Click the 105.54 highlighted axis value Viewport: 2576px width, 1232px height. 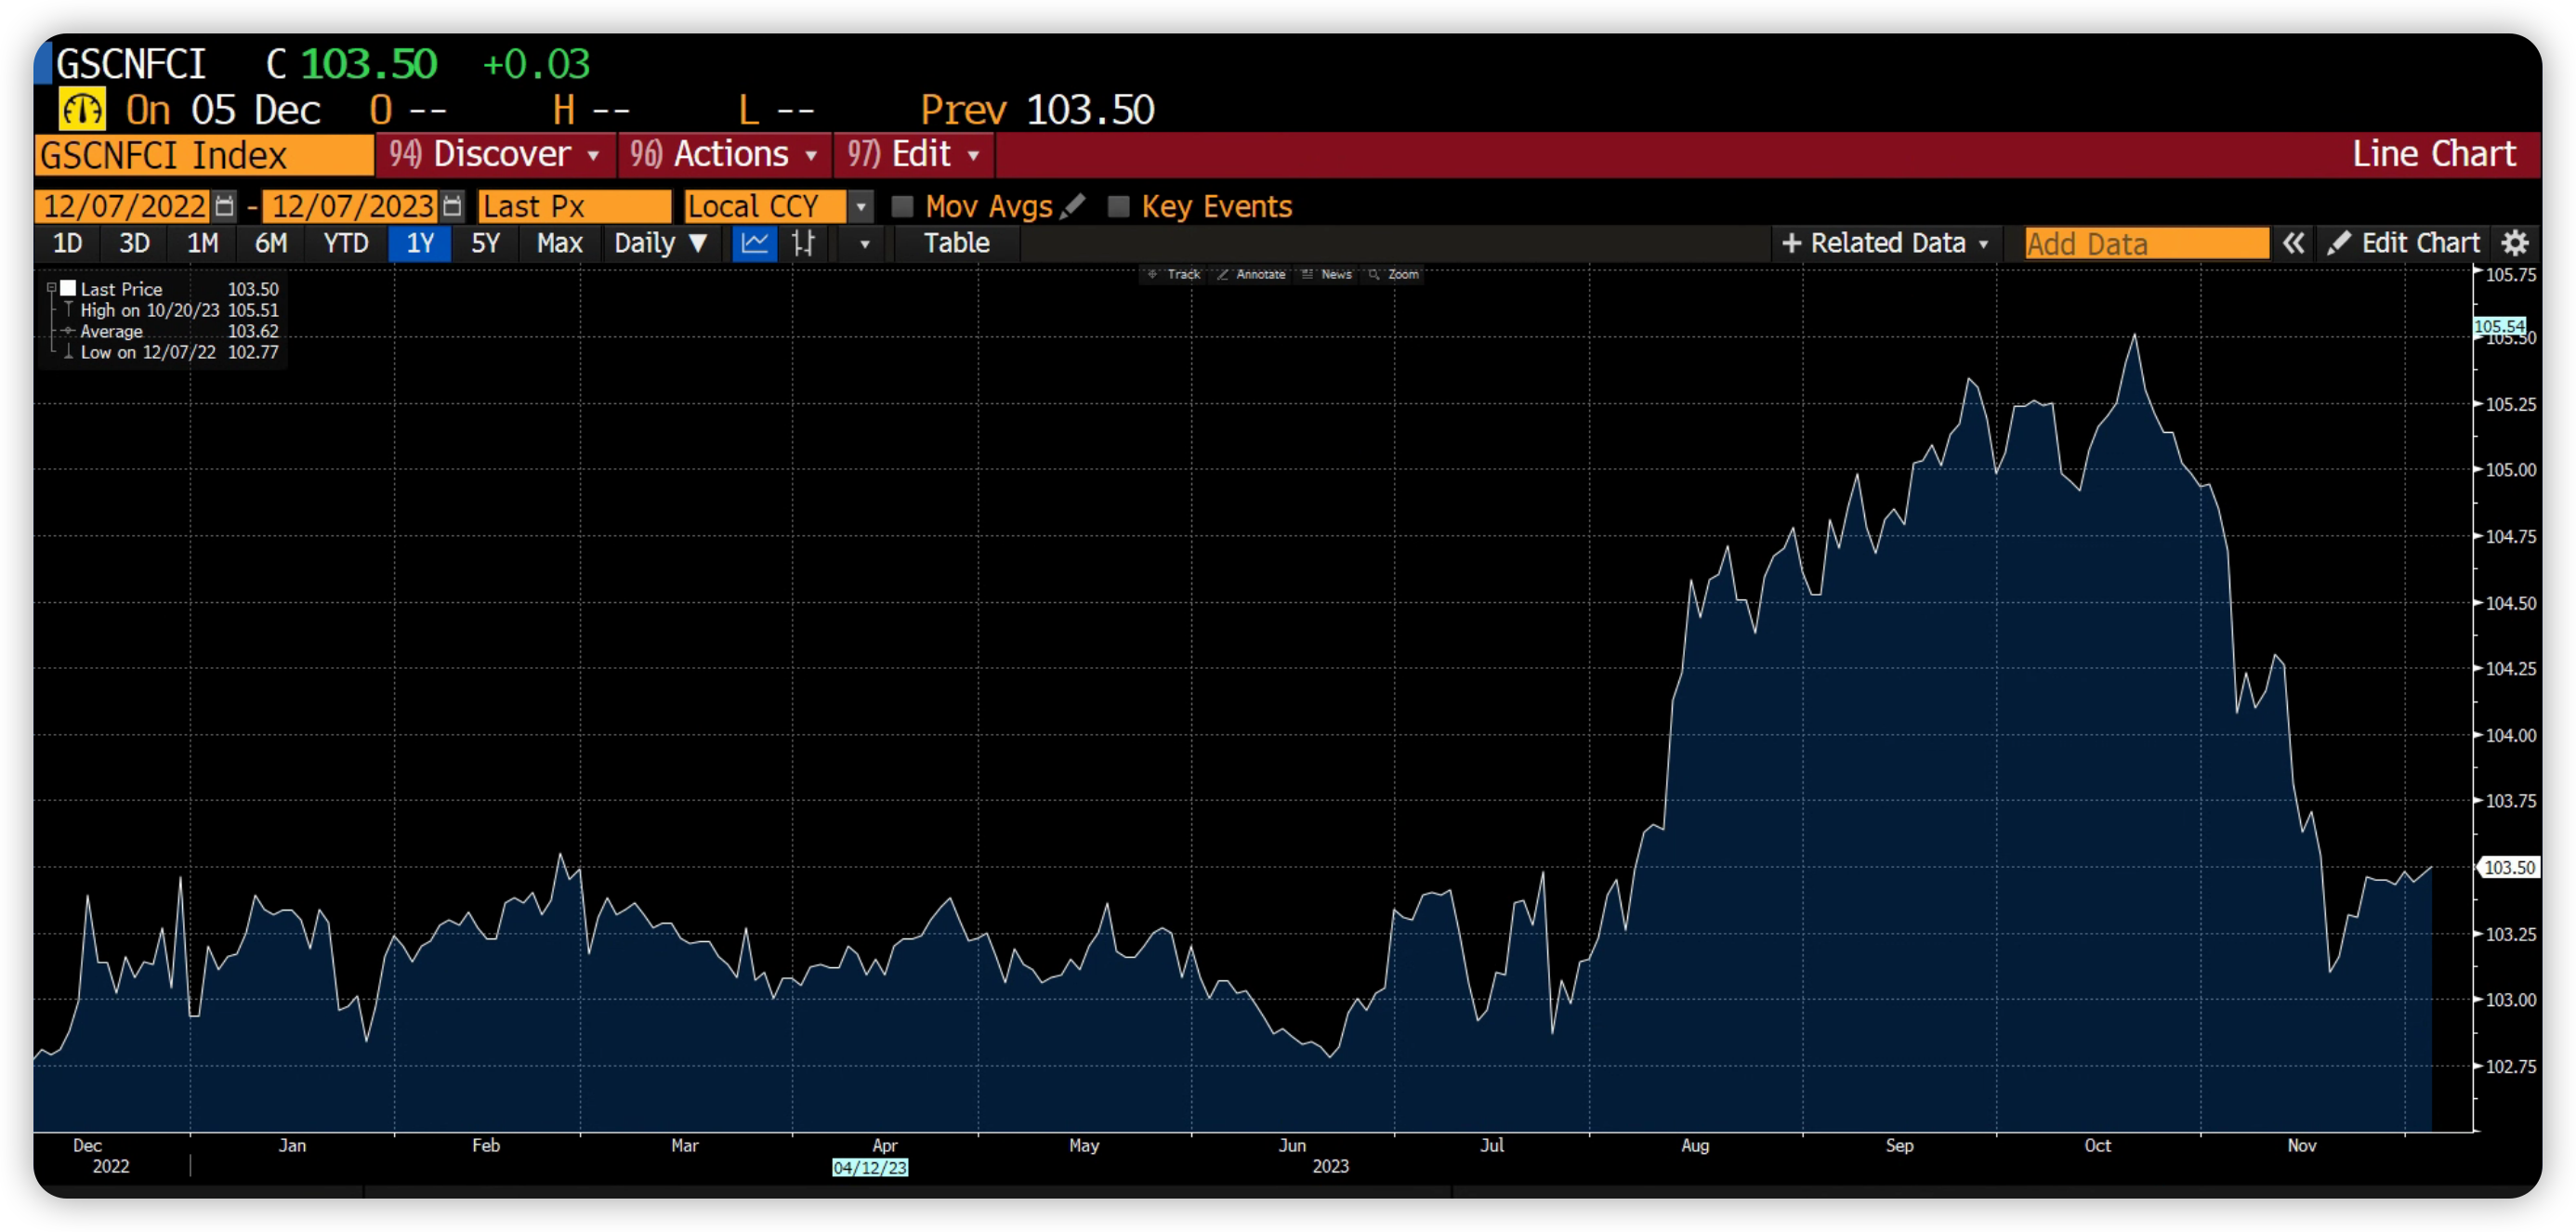click(x=2499, y=326)
